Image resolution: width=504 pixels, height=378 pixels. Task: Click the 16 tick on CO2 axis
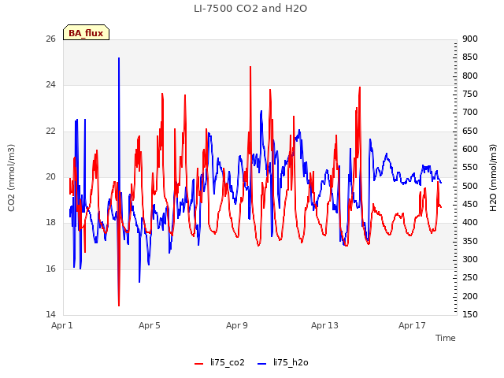(50, 269)
